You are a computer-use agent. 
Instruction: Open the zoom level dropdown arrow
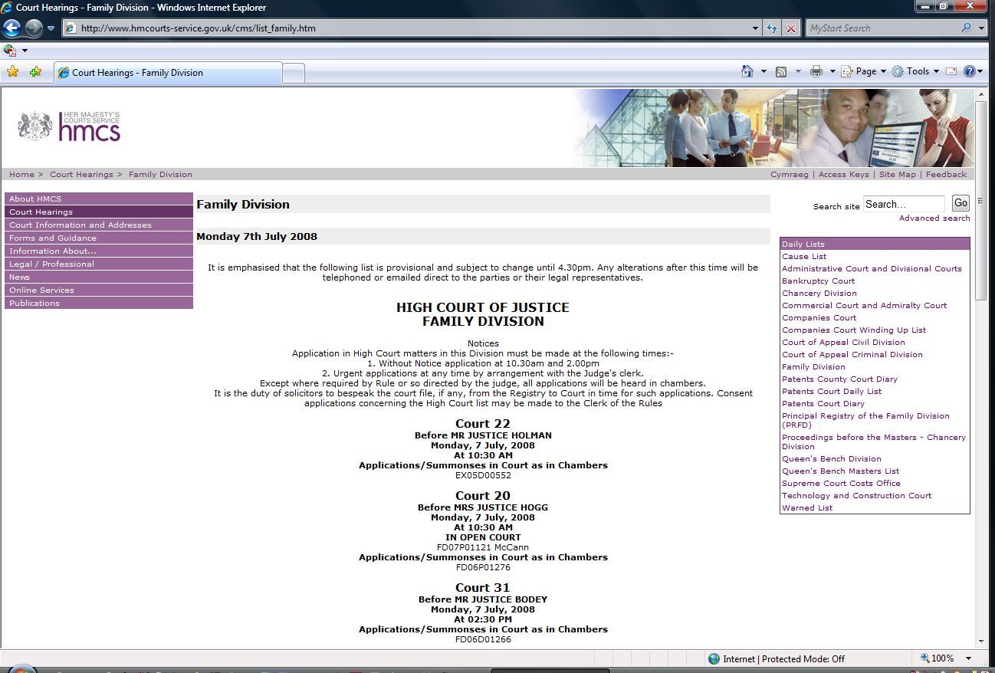(x=969, y=658)
